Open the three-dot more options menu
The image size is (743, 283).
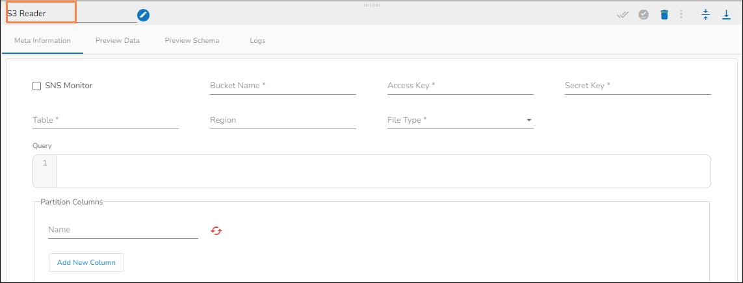[x=681, y=15]
